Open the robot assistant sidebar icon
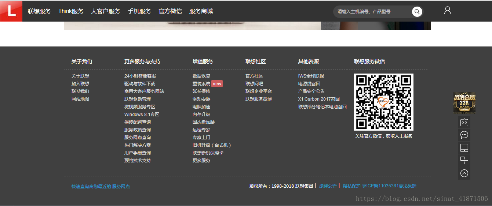 [x=464, y=122]
